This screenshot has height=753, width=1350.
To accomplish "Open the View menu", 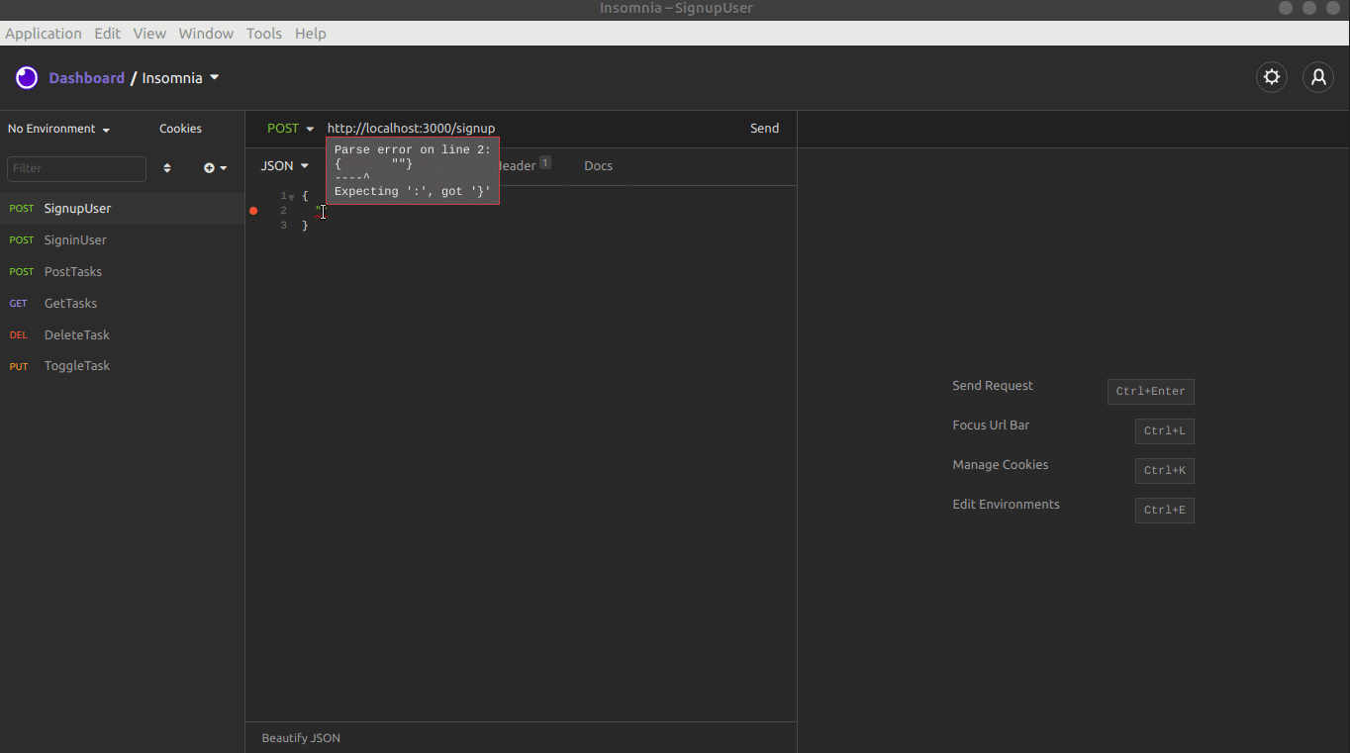I will [149, 33].
